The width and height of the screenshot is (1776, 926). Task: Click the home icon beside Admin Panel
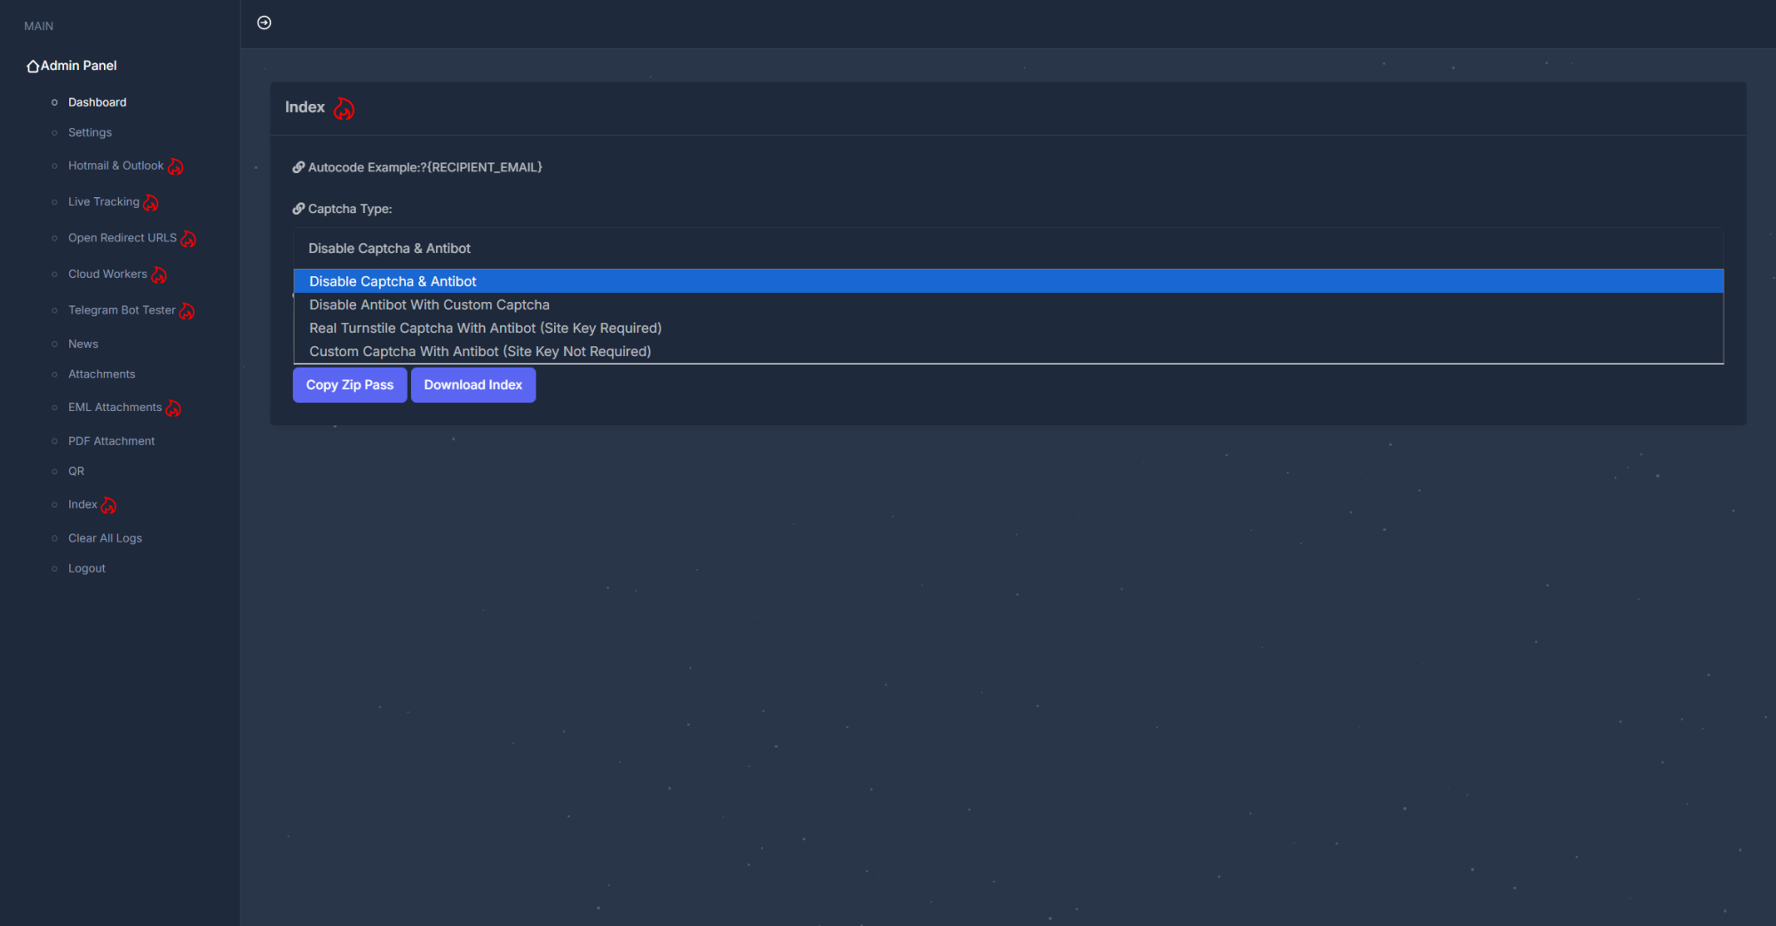click(x=33, y=67)
